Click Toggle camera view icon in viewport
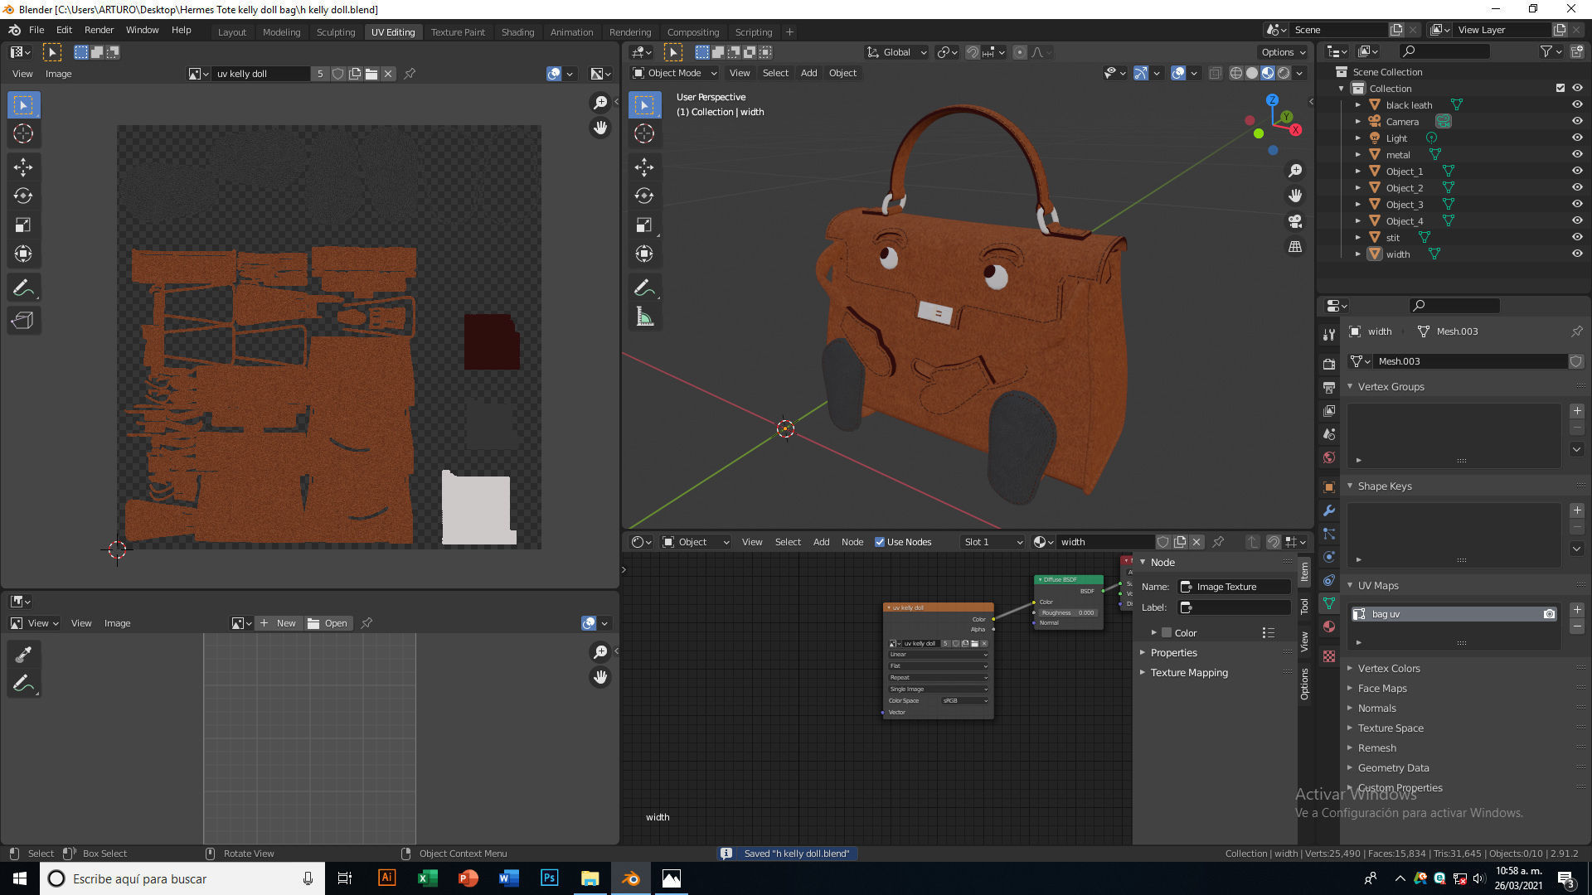 click(x=1295, y=221)
